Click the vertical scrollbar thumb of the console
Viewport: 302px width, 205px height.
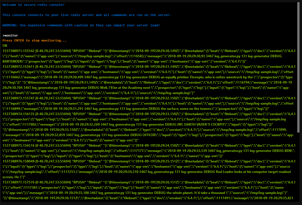(298, 67)
